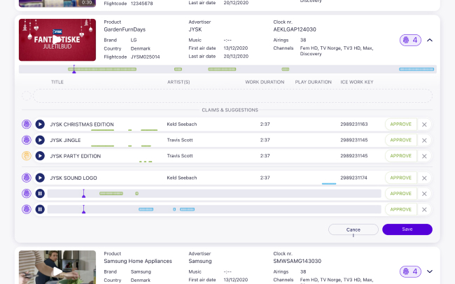Click fingerprint icon for JYSK CHRISTMAS EDITION

tap(27, 125)
